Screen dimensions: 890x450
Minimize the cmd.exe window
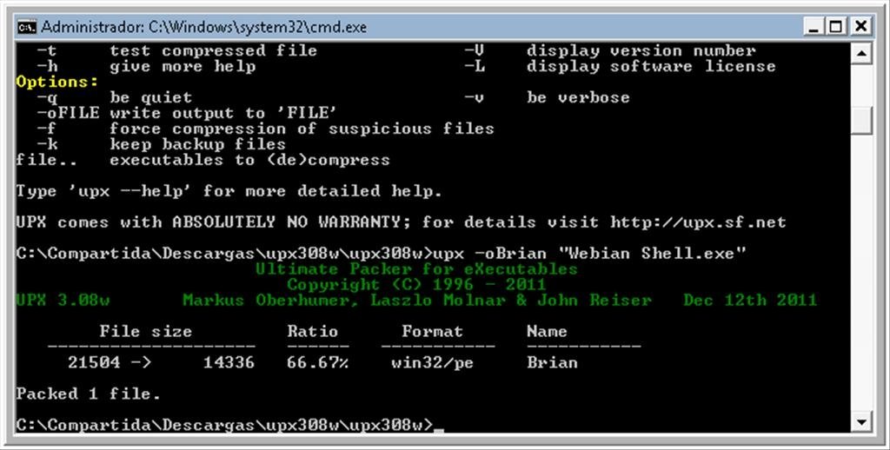point(815,26)
